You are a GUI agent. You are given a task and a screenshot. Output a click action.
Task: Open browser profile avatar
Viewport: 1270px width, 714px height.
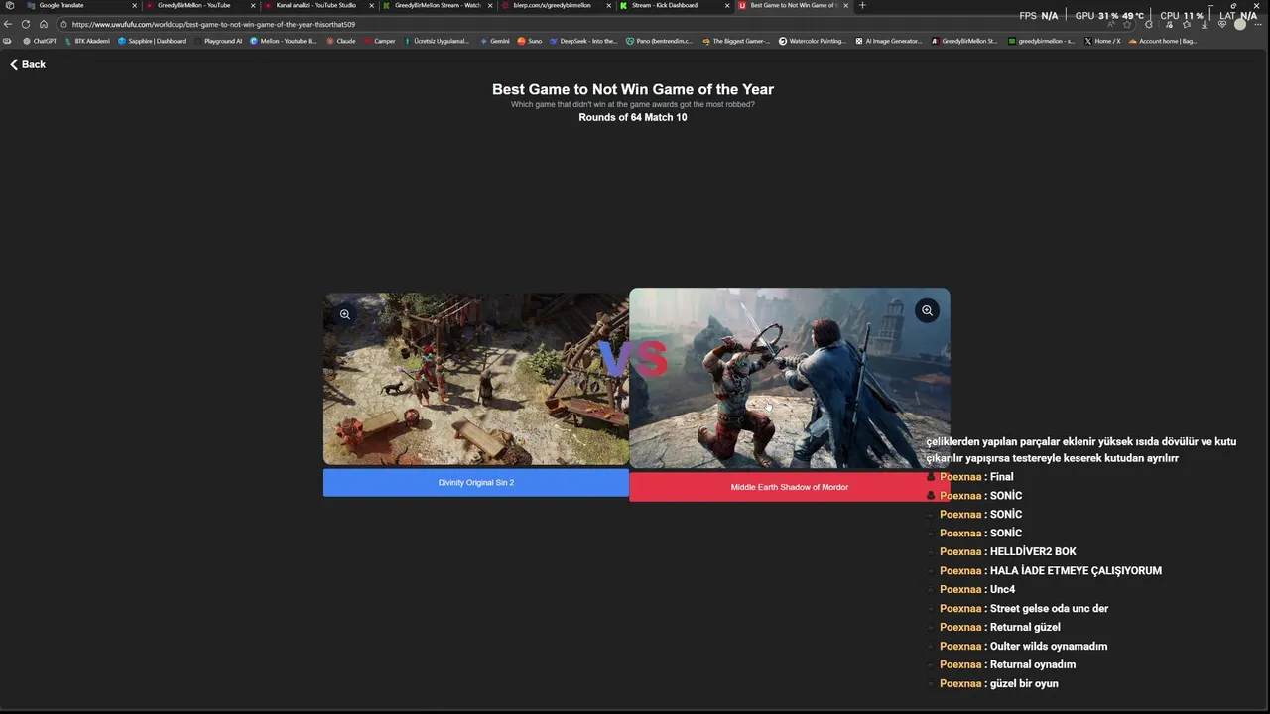1240,24
